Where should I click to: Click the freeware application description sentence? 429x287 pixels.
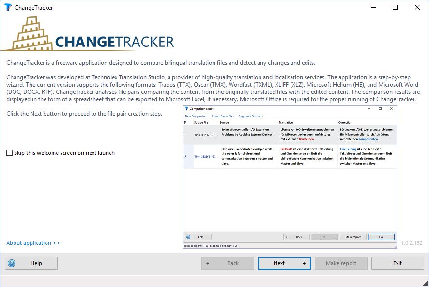161,63
